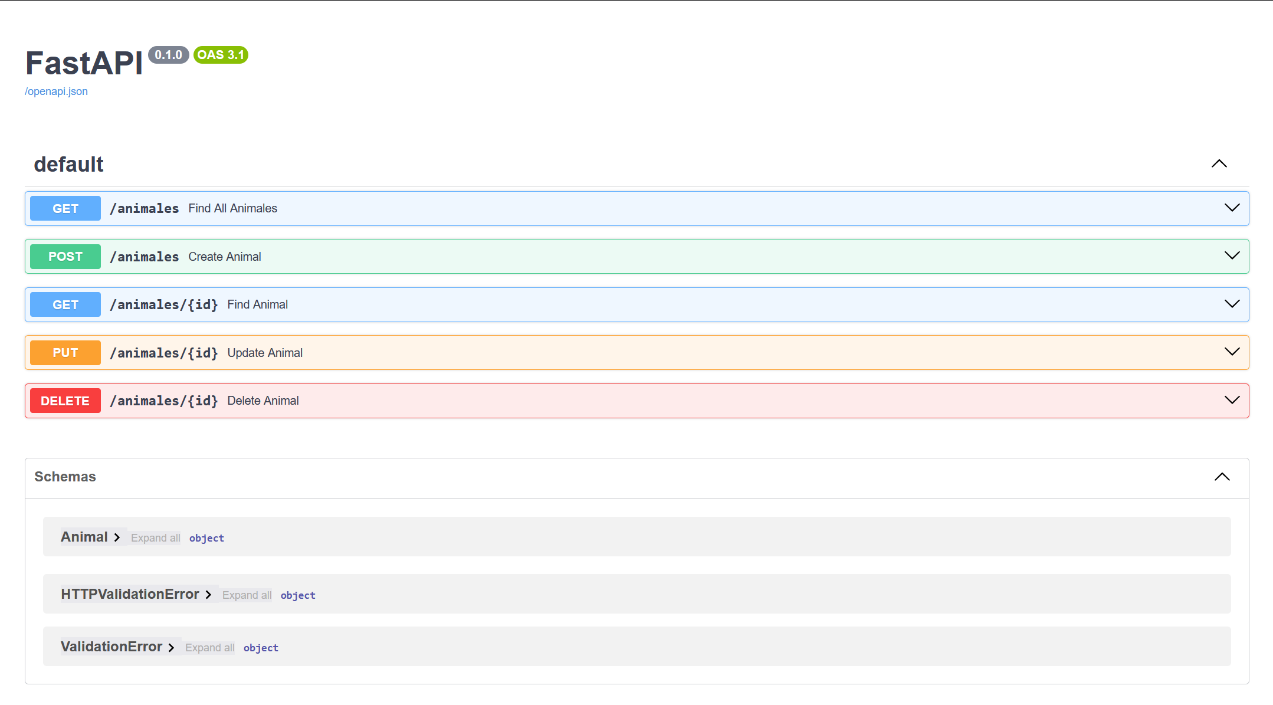Image resolution: width=1273 pixels, height=705 pixels.
Task: Collapse the Schemas section
Action: (1222, 477)
